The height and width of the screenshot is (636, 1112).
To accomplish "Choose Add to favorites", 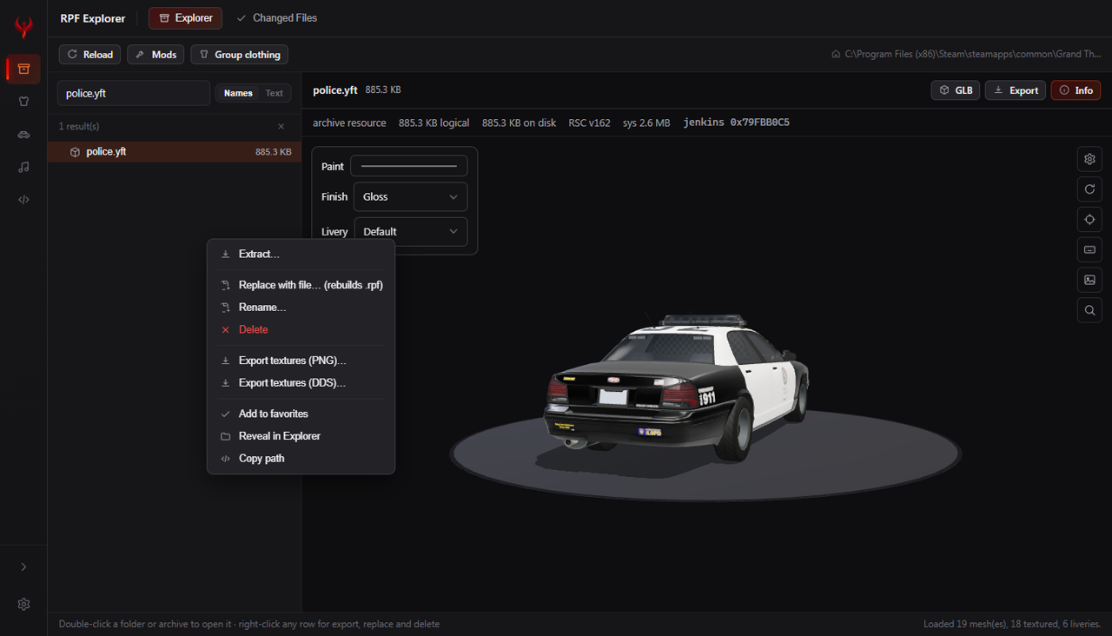I will (301, 414).
